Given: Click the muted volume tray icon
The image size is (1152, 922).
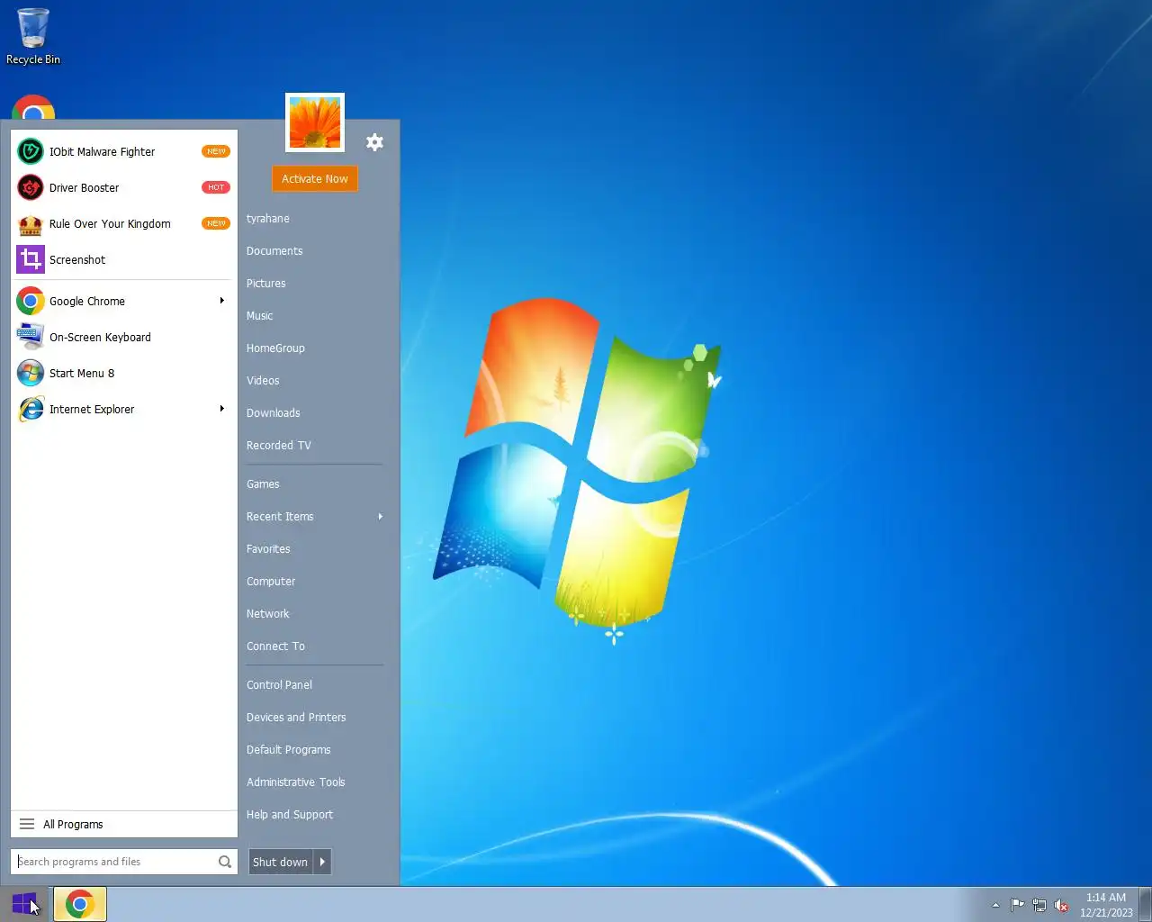Looking at the screenshot, I should (1062, 905).
